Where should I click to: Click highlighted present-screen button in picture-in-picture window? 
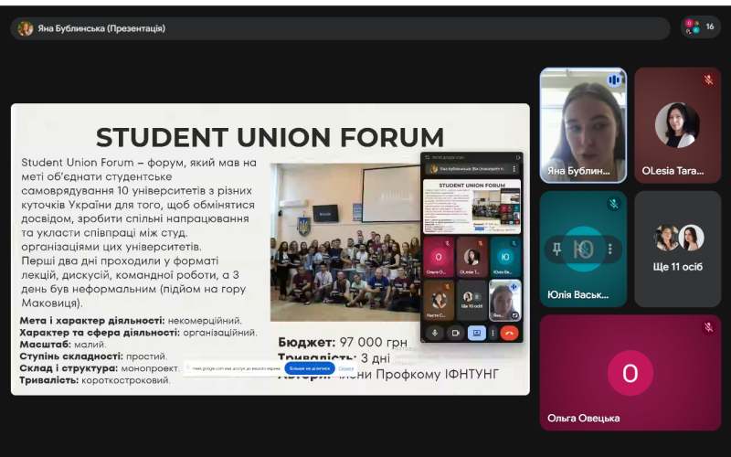click(476, 333)
